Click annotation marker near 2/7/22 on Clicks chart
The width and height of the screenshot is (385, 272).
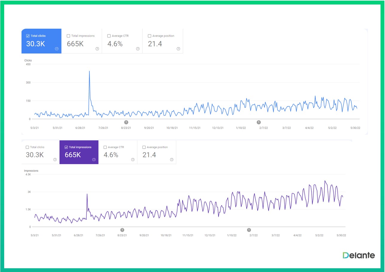(x=259, y=122)
